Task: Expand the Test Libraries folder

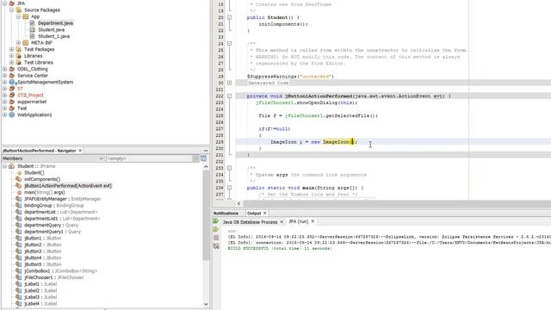Action: 11,62
